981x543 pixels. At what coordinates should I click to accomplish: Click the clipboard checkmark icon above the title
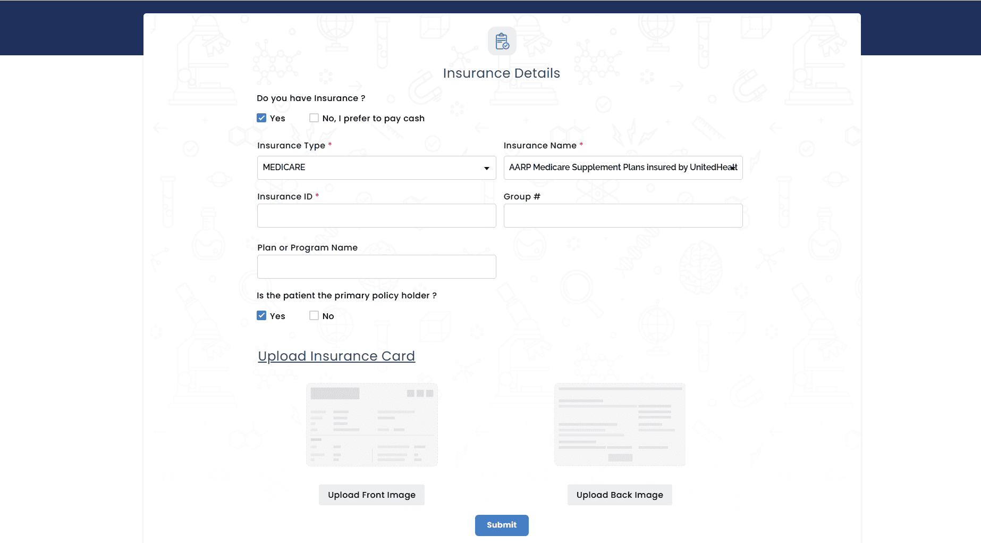coord(502,40)
